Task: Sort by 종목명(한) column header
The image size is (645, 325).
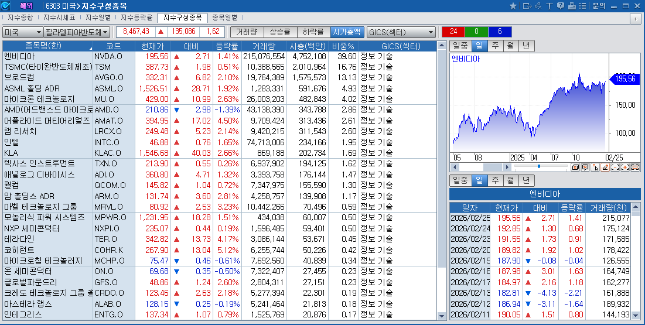Action: pos(47,46)
